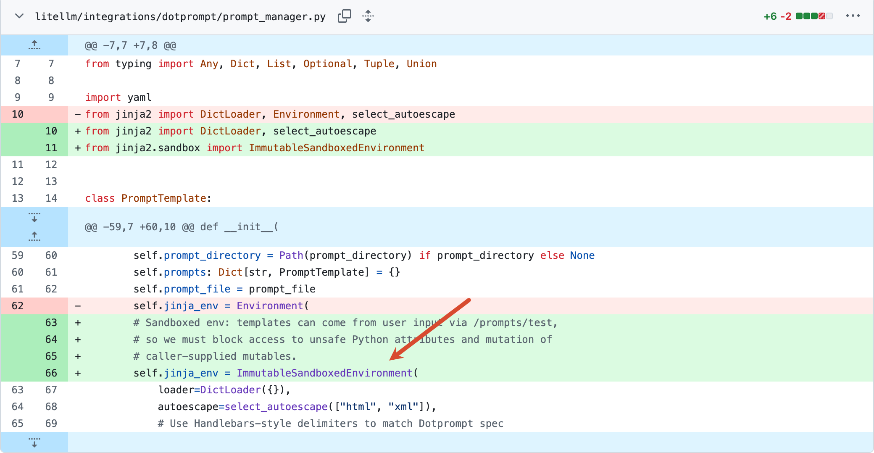Click the autoescape=select_autoescape line
Image resolution: width=874 pixels, height=453 pixels.
point(297,407)
